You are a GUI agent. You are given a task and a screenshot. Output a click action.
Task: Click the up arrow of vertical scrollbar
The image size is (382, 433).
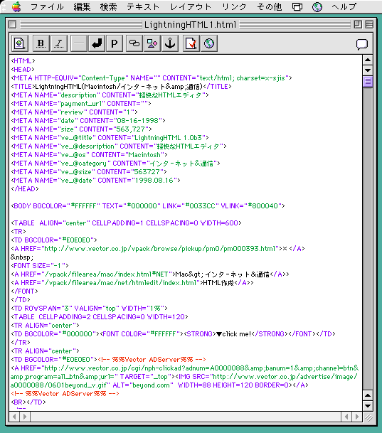point(368,60)
